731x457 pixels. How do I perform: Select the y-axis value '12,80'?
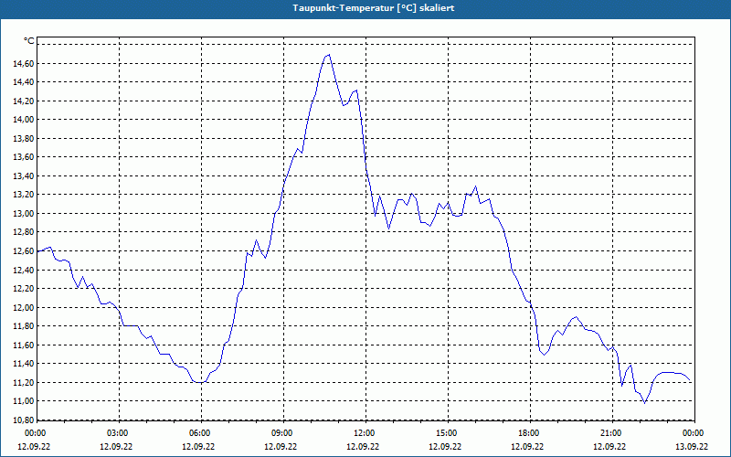(x=24, y=232)
